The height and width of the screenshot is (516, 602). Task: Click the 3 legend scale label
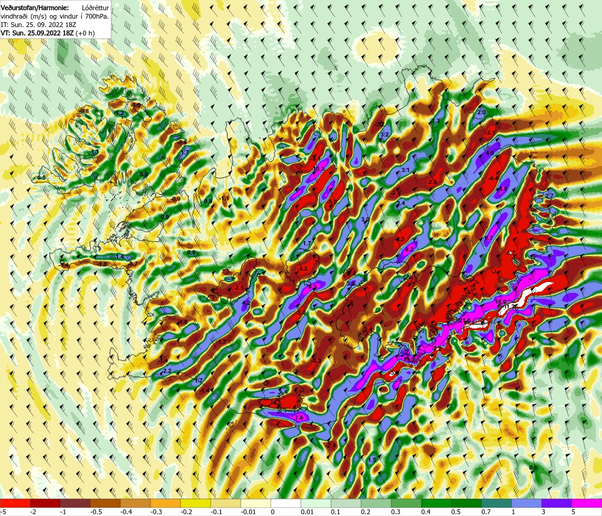tap(543, 512)
